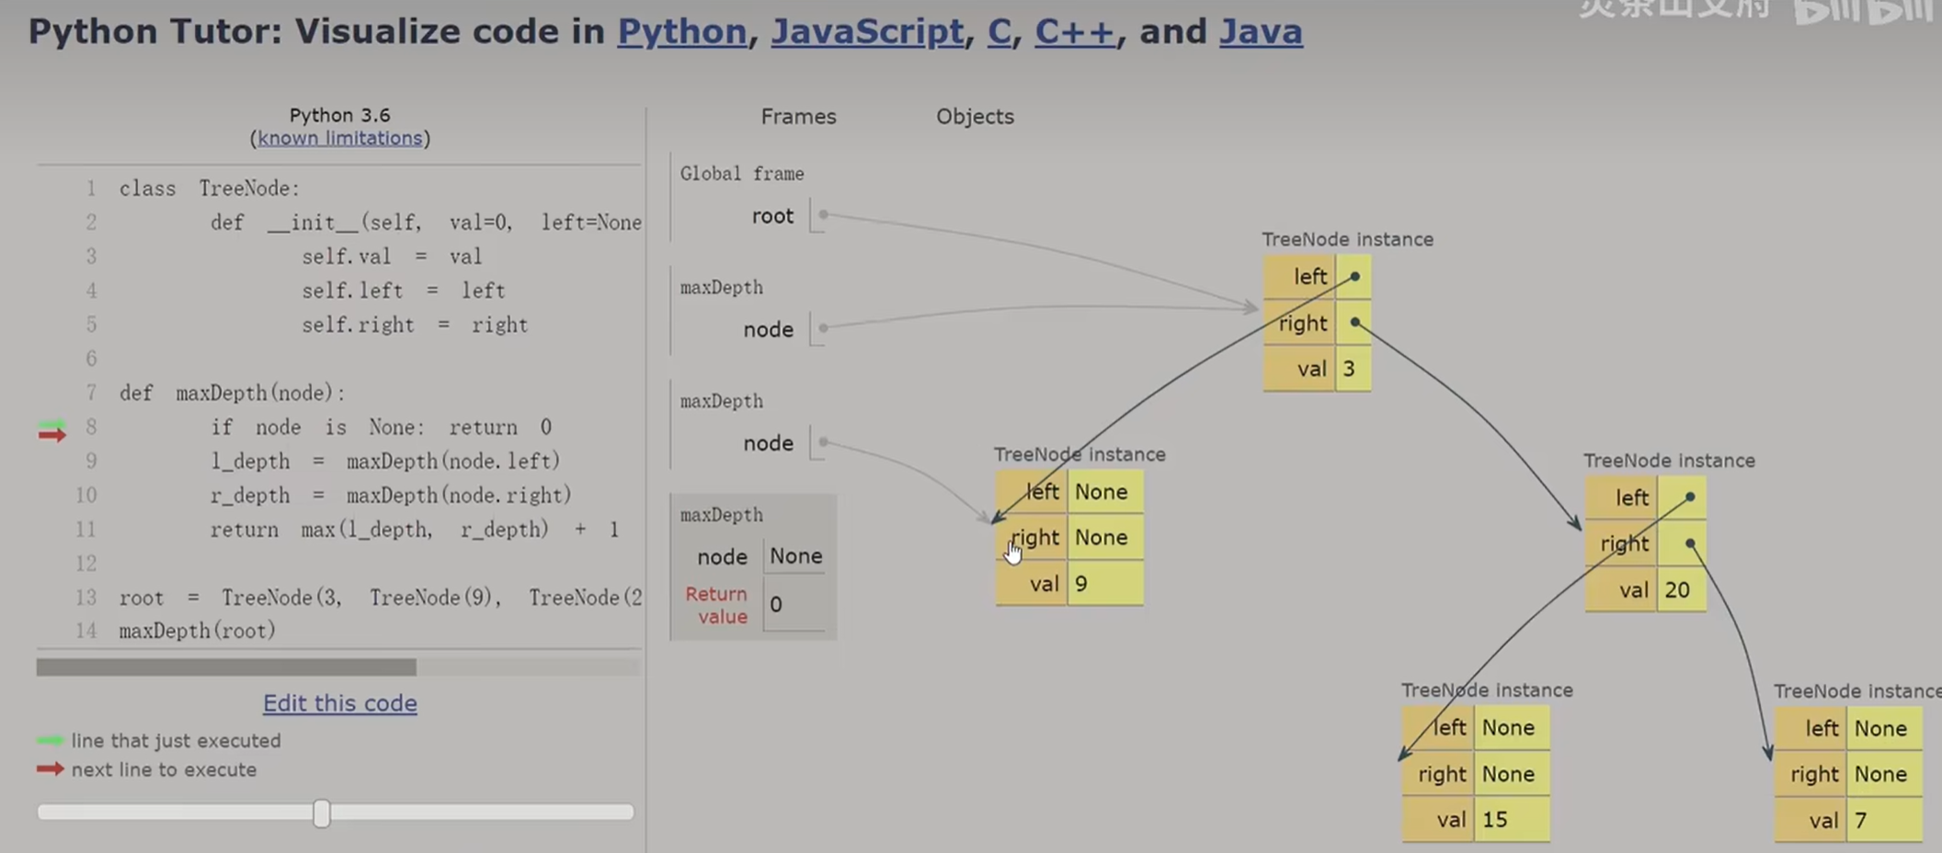Click the val 7 cell
This screenshot has width=1942, height=853.
(x=1885, y=820)
